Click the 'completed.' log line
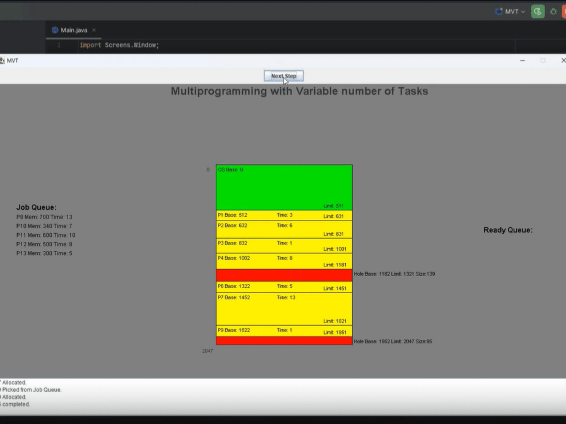 coord(15,404)
